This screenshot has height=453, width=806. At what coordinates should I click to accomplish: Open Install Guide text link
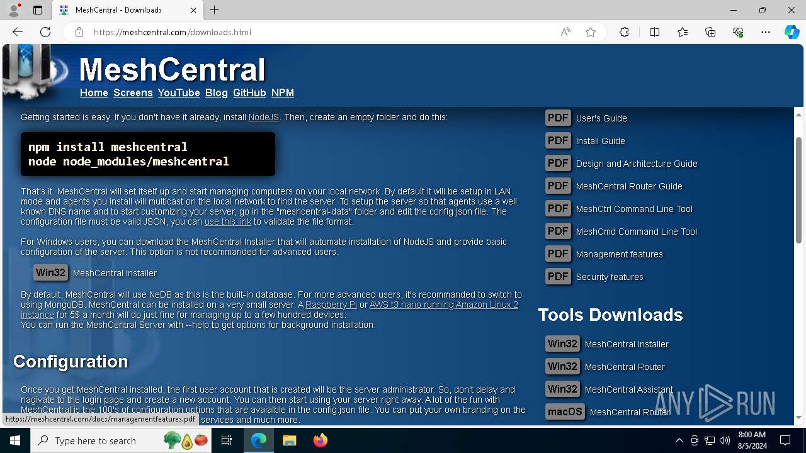pos(601,141)
